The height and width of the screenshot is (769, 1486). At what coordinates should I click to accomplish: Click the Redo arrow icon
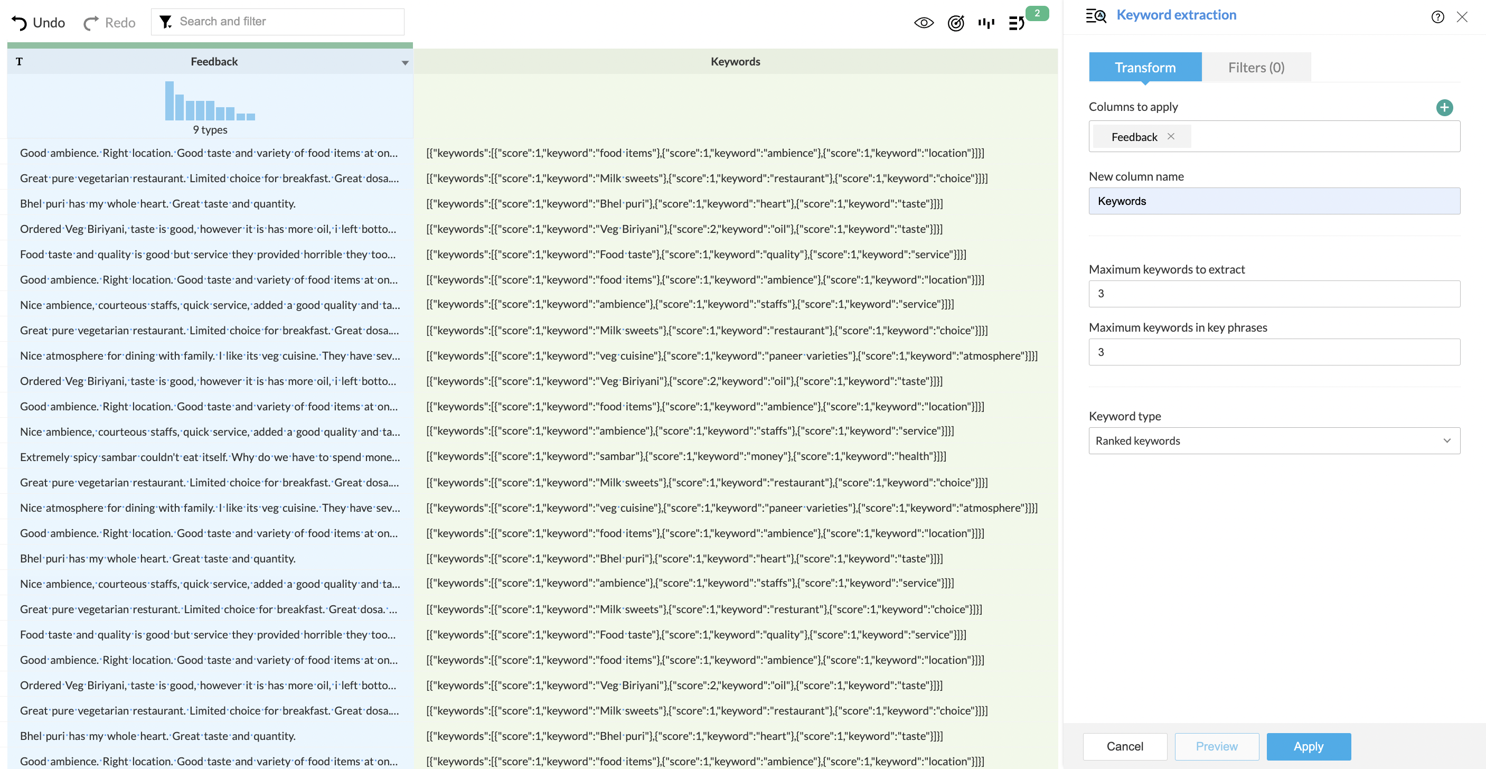click(x=91, y=23)
